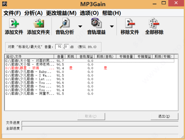Apply 音轨增益 (Track Gain) from the toolbar

[x=96, y=27]
